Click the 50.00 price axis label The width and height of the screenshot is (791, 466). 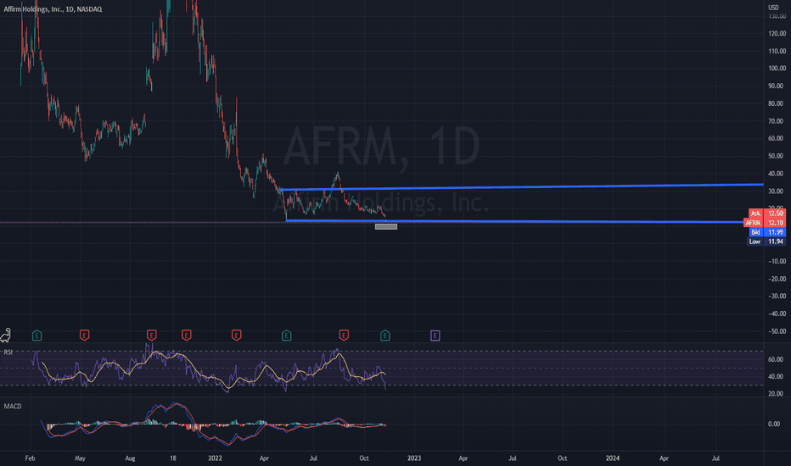tap(777, 156)
